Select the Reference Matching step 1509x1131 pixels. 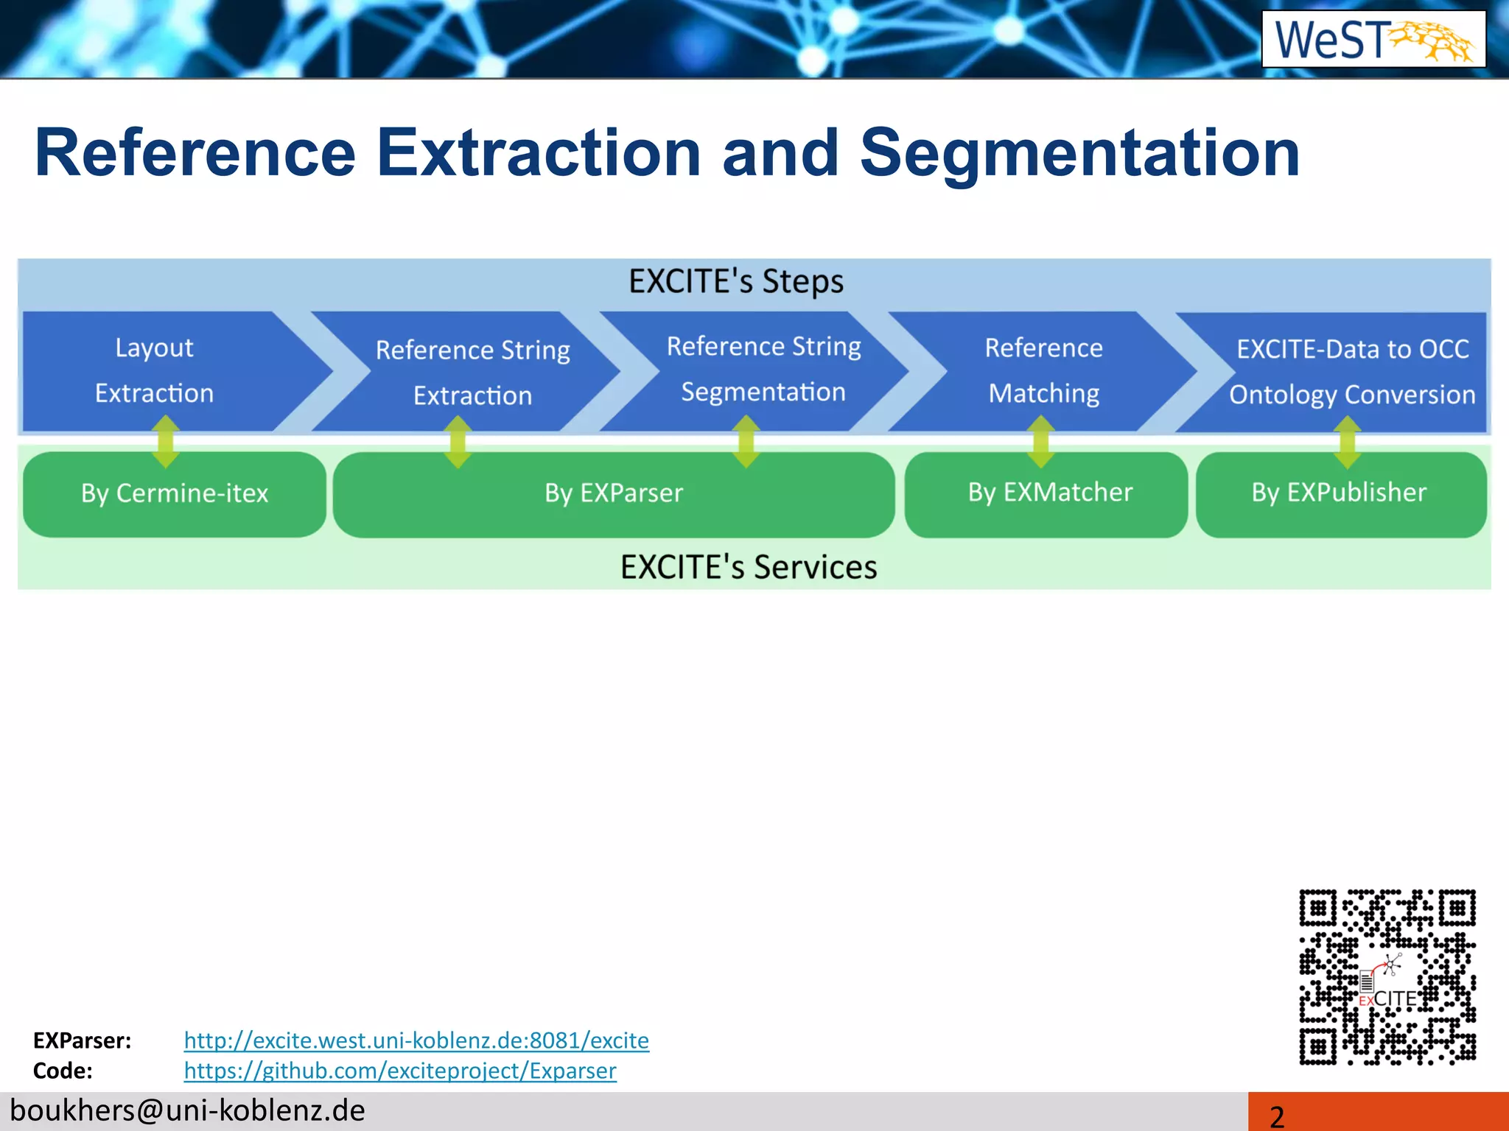coord(1043,370)
